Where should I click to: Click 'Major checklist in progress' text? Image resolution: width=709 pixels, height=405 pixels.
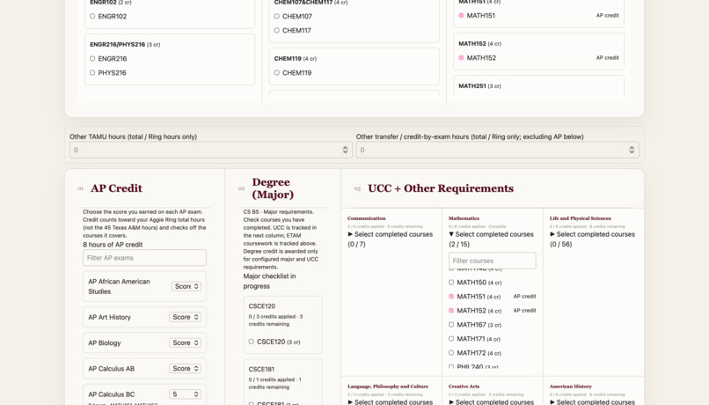coord(269,281)
